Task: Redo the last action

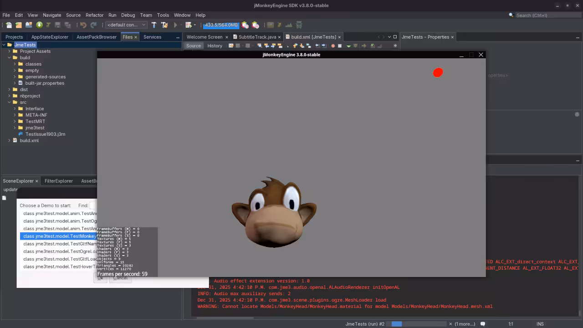Action: click(94, 25)
